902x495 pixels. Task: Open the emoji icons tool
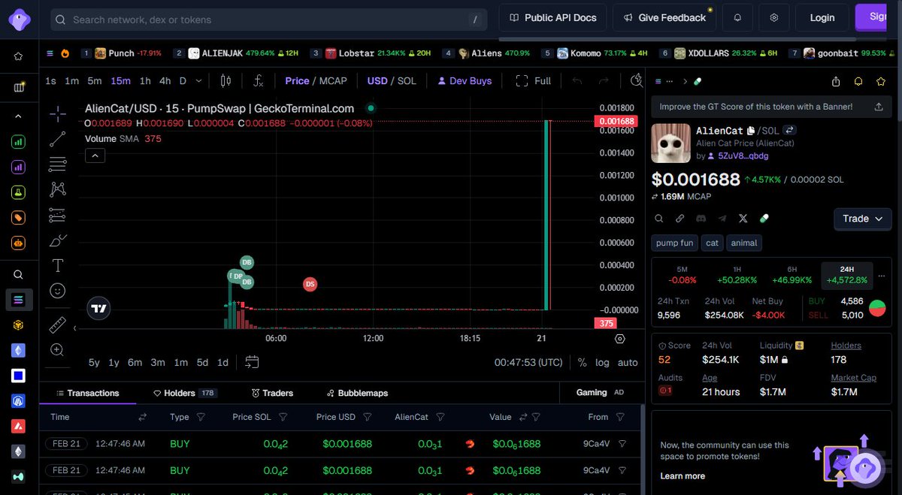(58, 290)
